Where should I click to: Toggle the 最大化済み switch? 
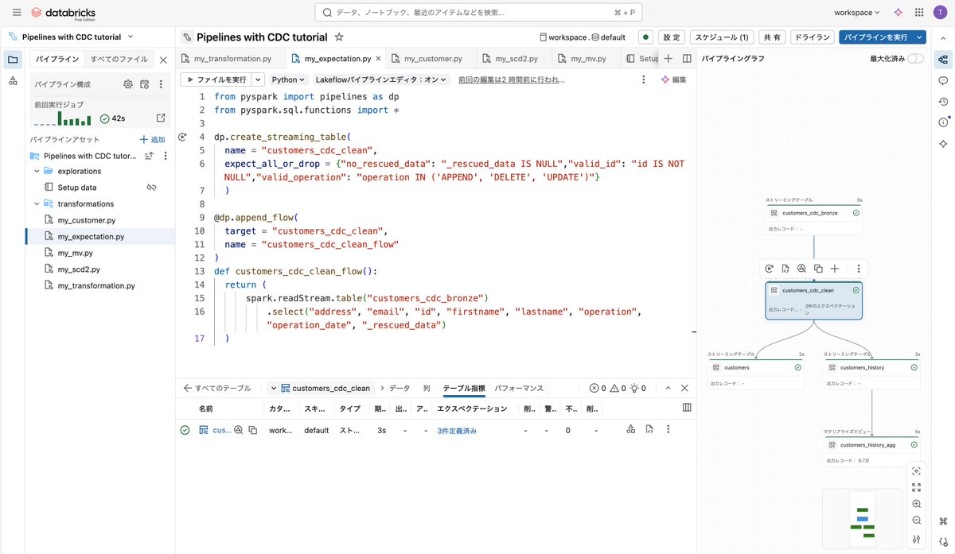[916, 59]
